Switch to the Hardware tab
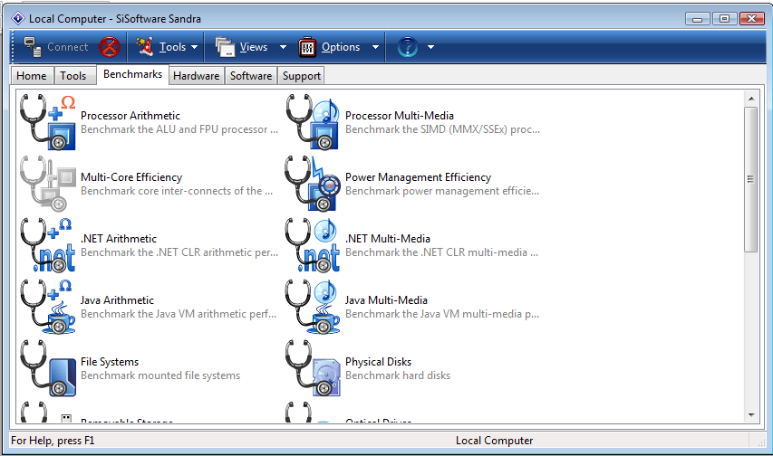The height and width of the screenshot is (456, 773). coord(197,76)
